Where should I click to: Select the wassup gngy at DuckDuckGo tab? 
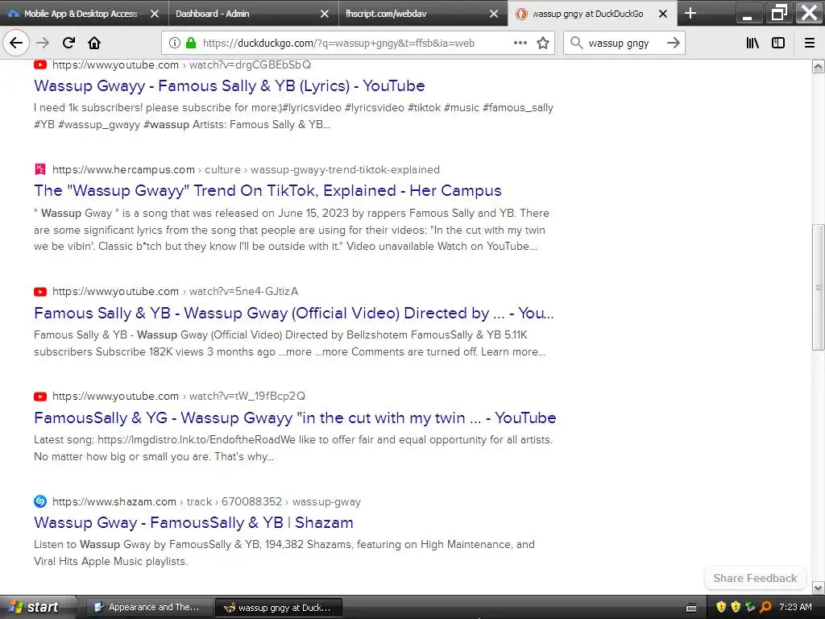pos(592,14)
